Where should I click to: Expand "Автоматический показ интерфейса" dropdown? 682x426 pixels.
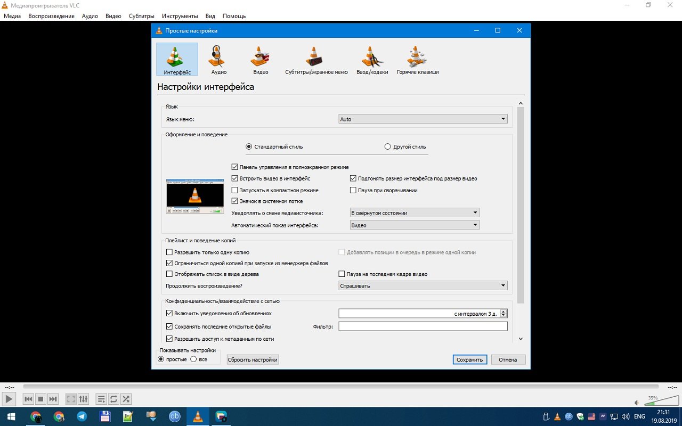pyautogui.click(x=414, y=225)
